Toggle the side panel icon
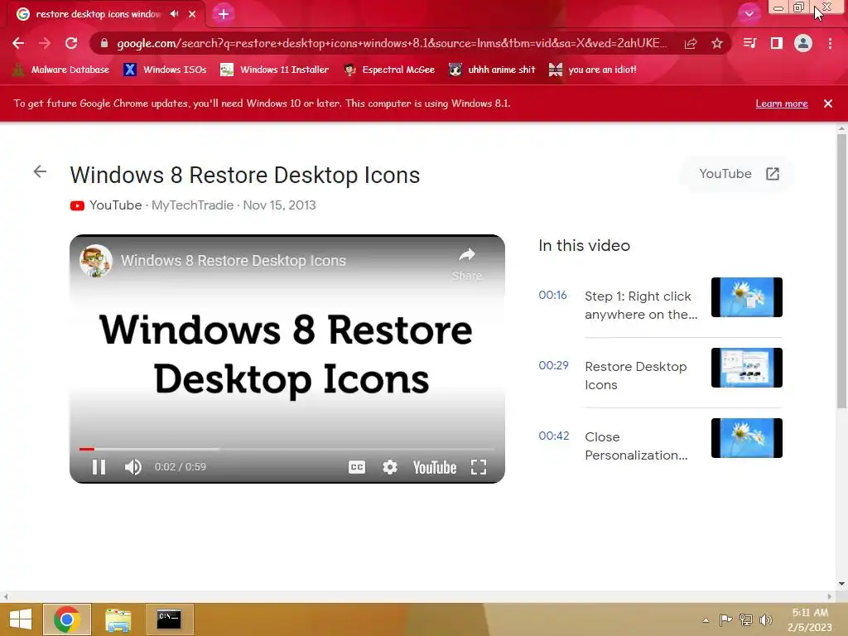848x636 pixels. click(777, 43)
